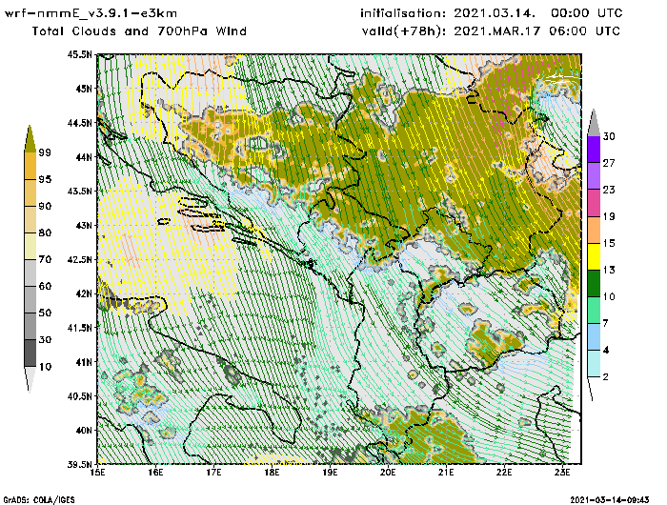Click the '2021-03-14-09:43' timestamp in footer
The width and height of the screenshot is (667, 505).
pos(610,500)
